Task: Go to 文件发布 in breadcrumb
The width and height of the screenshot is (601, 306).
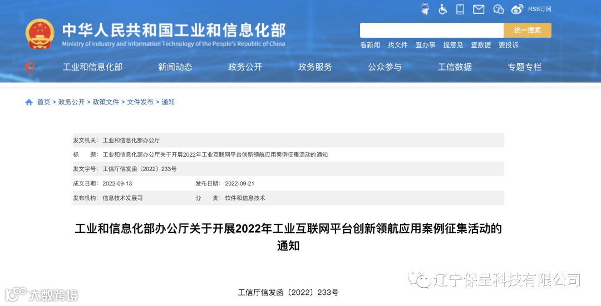Action: pos(140,102)
